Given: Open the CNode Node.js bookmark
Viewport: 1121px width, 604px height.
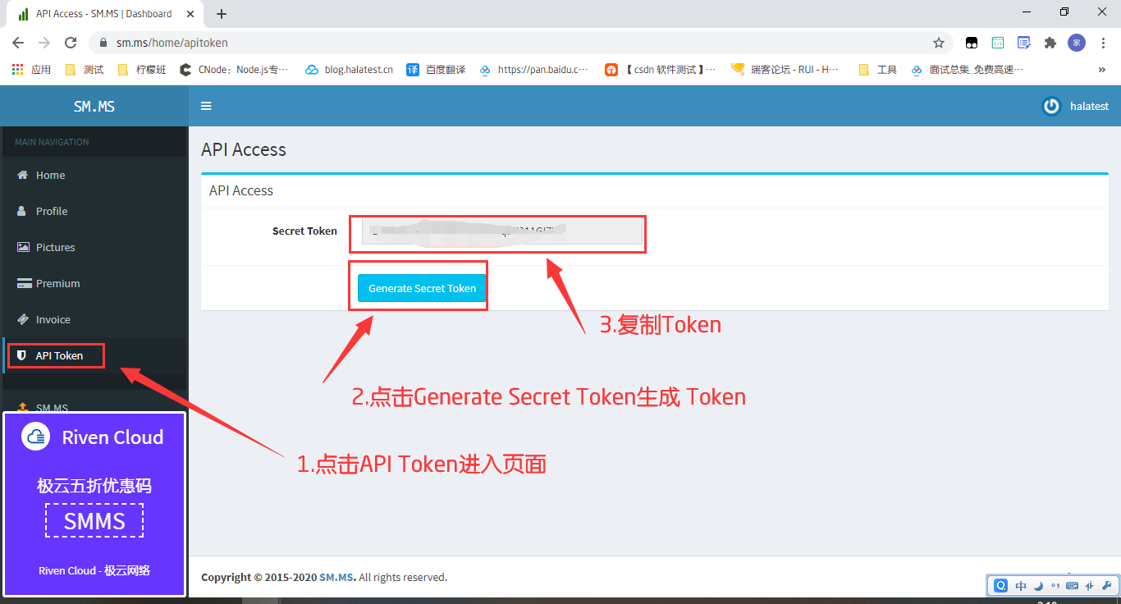Looking at the screenshot, I should (235, 70).
